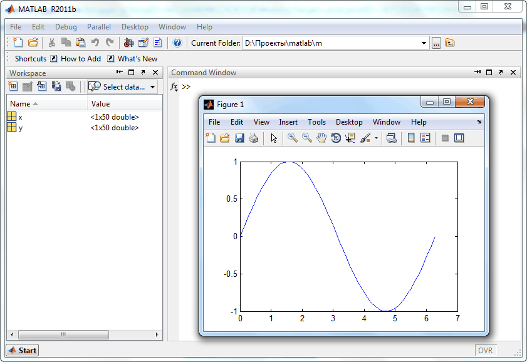Click Cut scissors icon in MATLAB toolbar
Screen dimensions: 527x362
(x=51, y=43)
